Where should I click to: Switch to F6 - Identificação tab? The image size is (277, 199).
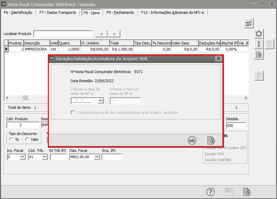pos(18,12)
